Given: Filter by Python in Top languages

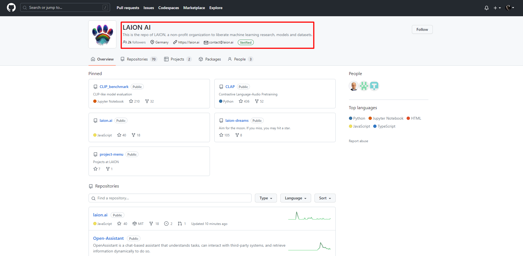Looking at the screenshot, I should (357, 119).
